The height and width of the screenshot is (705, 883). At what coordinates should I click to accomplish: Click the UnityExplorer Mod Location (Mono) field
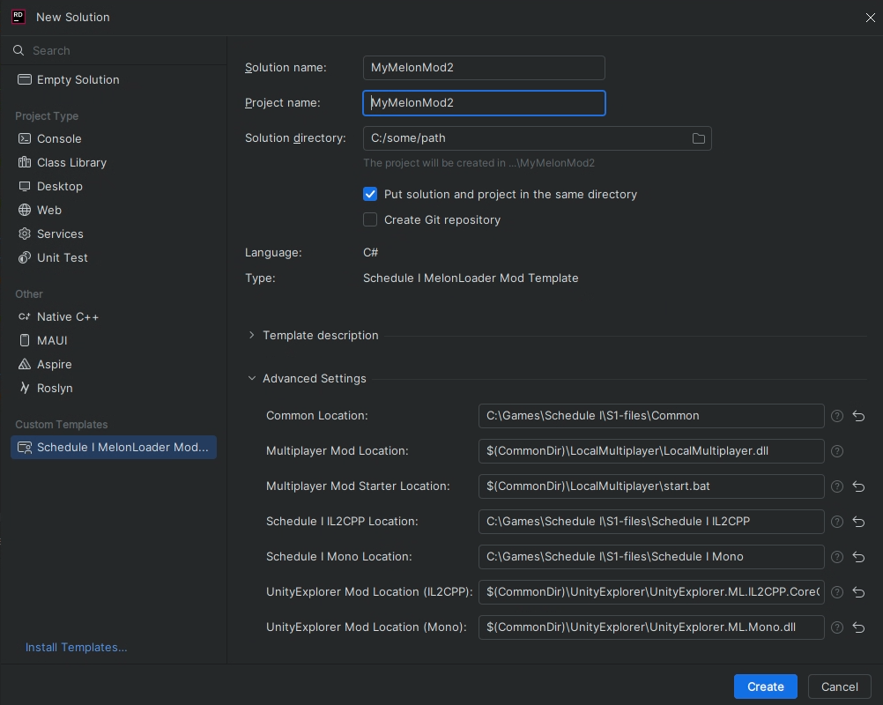coord(651,627)
